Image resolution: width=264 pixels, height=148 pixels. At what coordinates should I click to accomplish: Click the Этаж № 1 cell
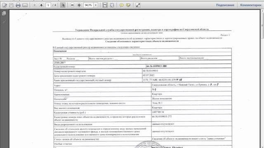click(x=157, y=103)
